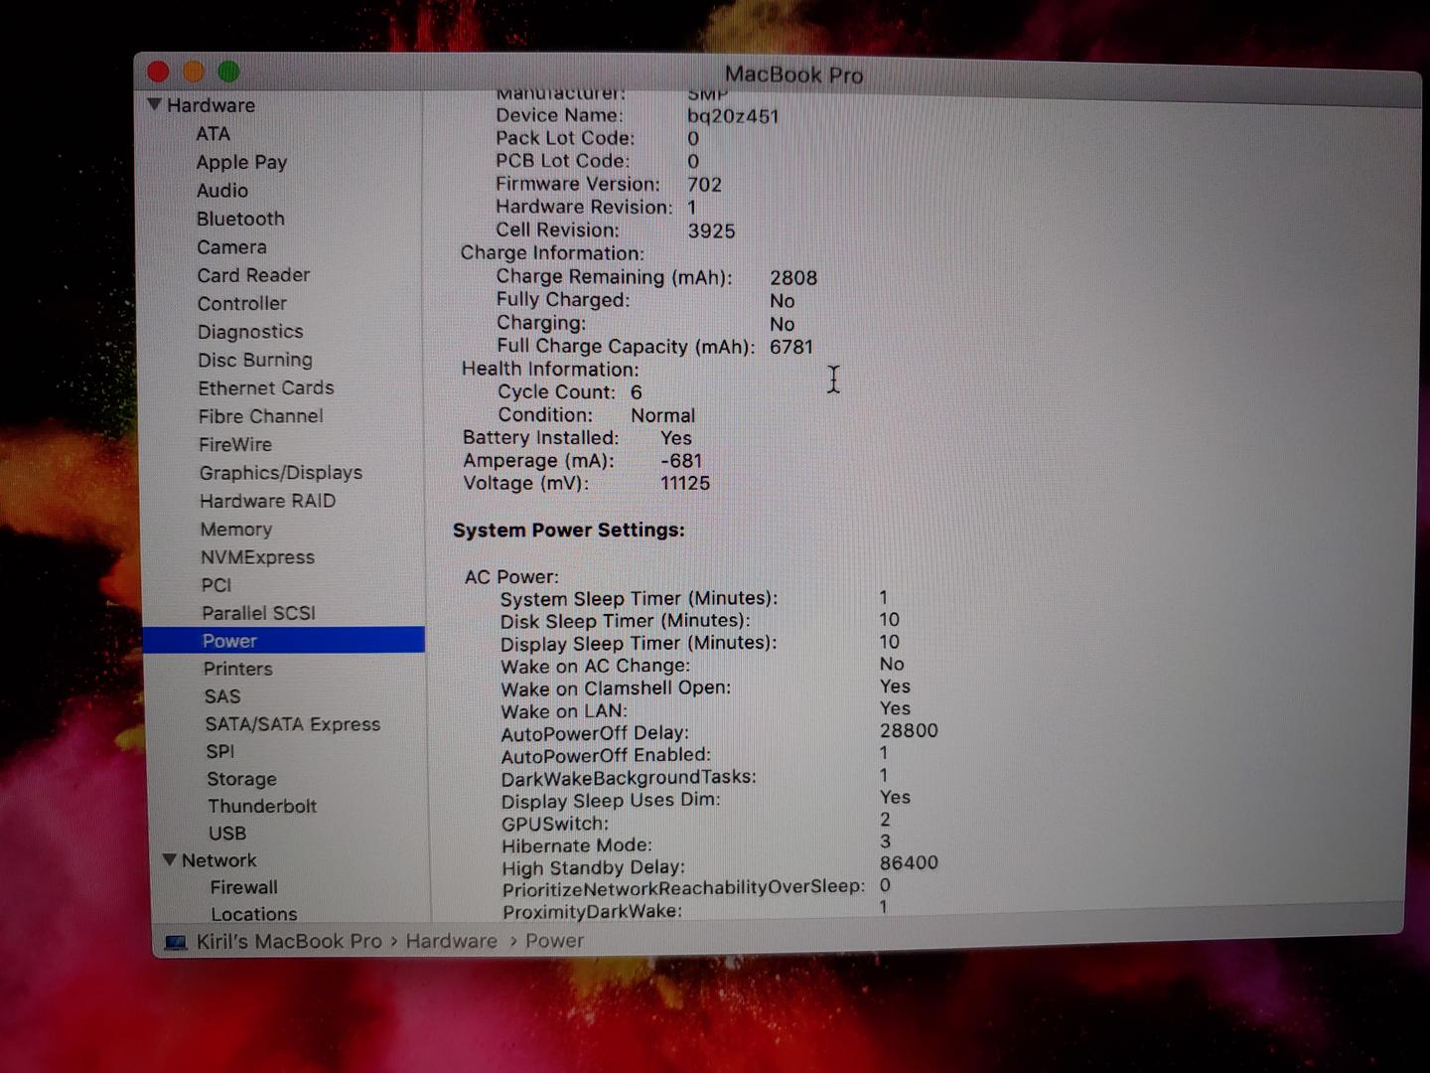Select Graphics/Displays in sidebar
This screenshot has width=1430, height=1073.
(x=280, y=473)
